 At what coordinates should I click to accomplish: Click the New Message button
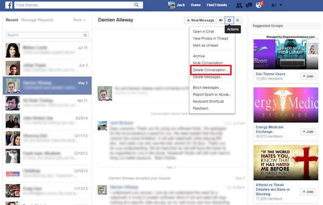[200, 20]
